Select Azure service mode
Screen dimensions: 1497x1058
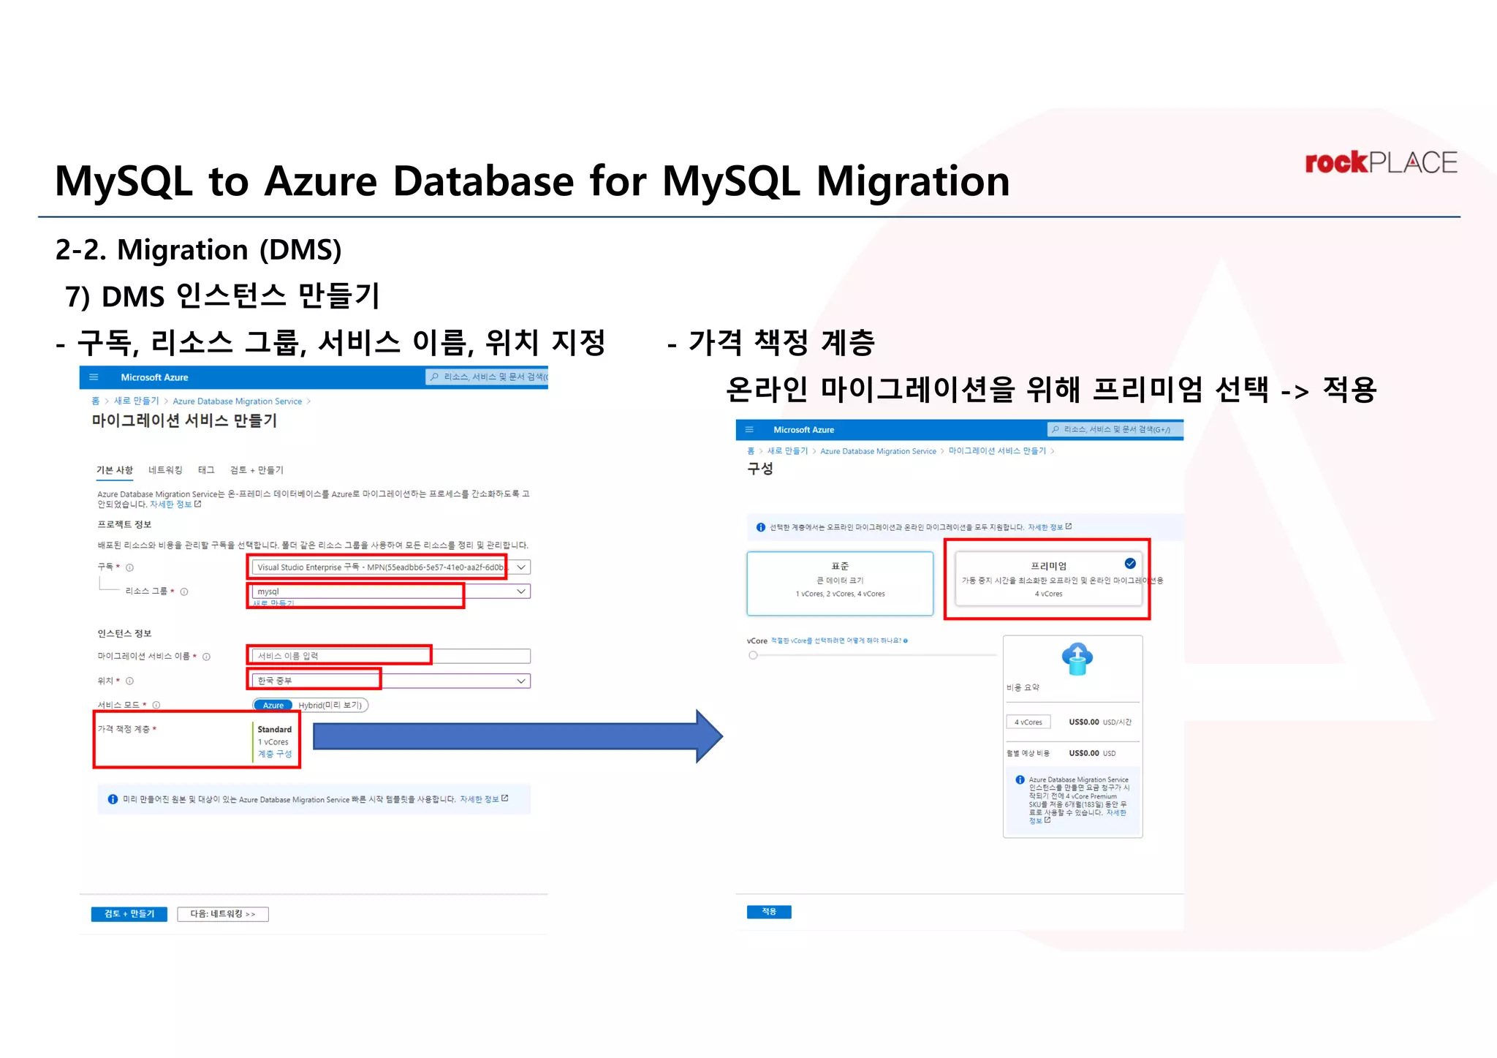click(273, 705)
